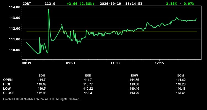207x110 pixels.
Task: Click the timestamp 13:14:53
Action: (134, 4)
